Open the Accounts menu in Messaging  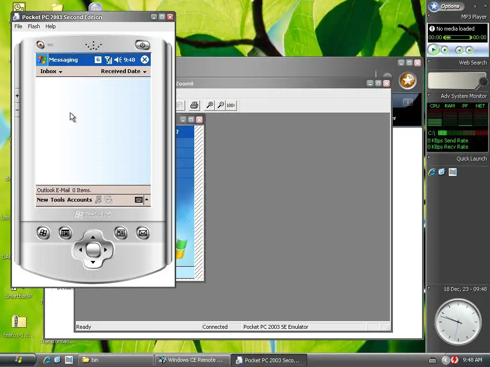(x=80, y=200)
